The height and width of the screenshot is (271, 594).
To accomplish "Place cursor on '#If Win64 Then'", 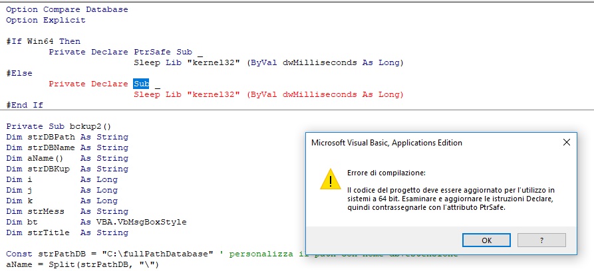I will (x=43, y=41).
